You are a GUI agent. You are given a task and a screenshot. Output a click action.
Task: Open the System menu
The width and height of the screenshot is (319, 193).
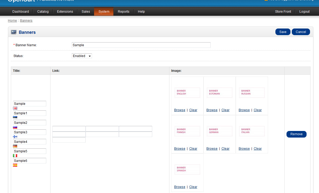104,12
